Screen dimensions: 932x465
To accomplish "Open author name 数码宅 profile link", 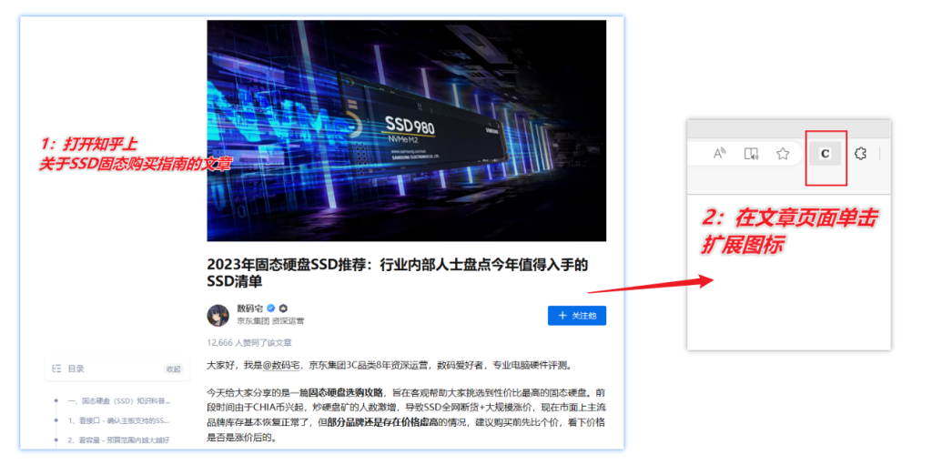I will click(x=250, y=308).
